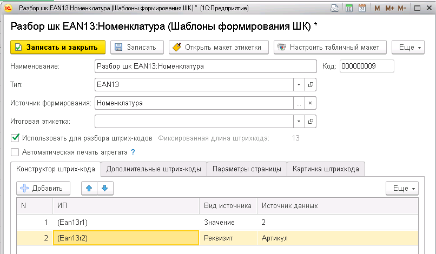Close the form window
Screen dimensions: 436x254
(429, 8)
